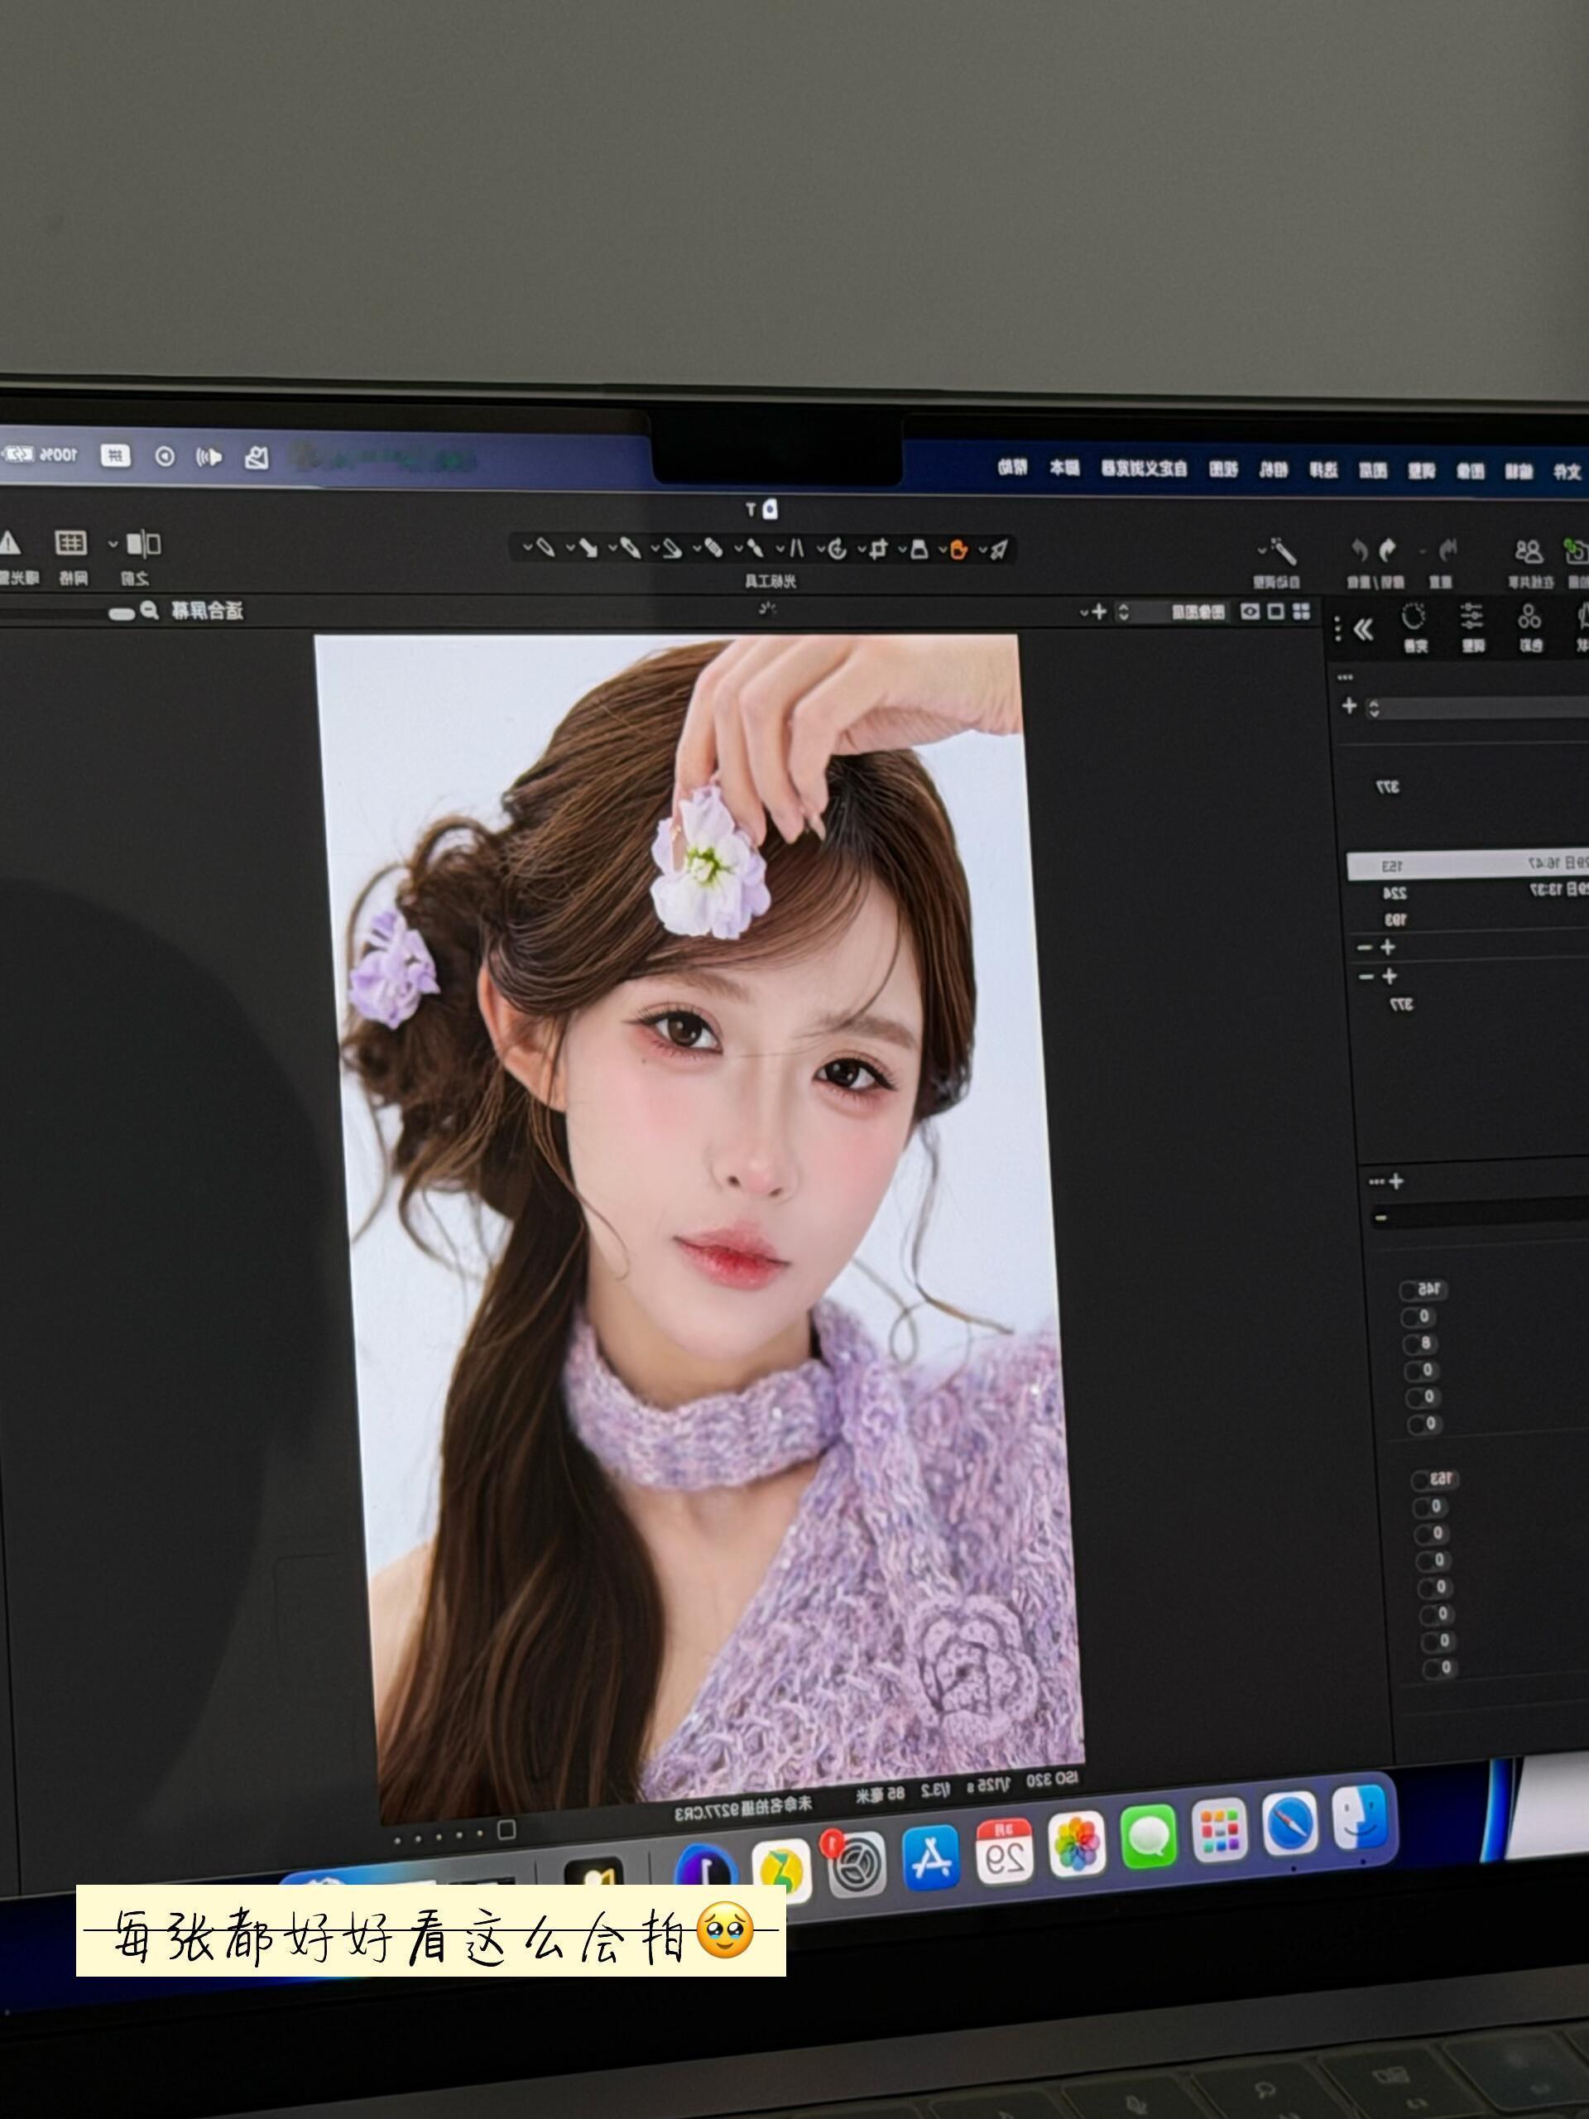The image size is (1589, 2119).
Task: Select the white balance eyedropper tool
Action: point(629,548)
